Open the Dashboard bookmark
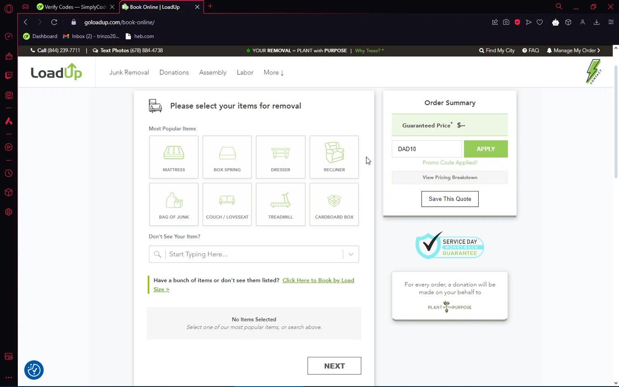 (x=40, y=36)
